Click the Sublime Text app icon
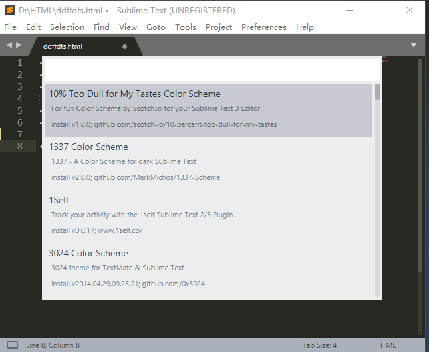 [9, 10]
